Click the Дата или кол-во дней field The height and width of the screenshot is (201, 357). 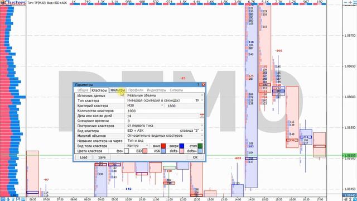(x=162, y=116)
